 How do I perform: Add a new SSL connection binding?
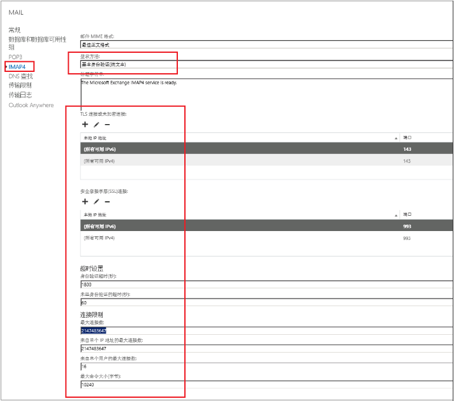(85, 202)
